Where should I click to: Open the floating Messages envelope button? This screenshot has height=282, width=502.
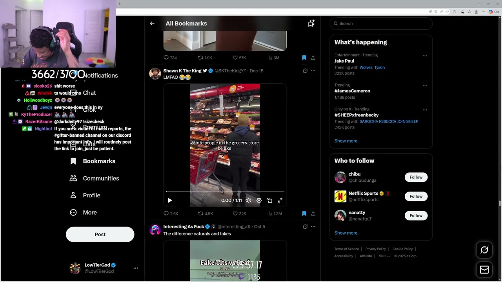[484, 270]
